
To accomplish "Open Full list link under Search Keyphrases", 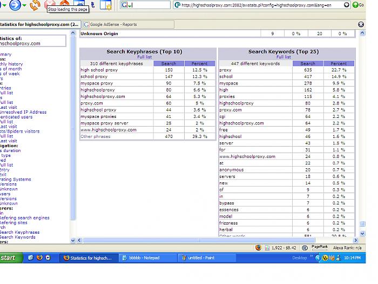I will (x=144, y=57).
